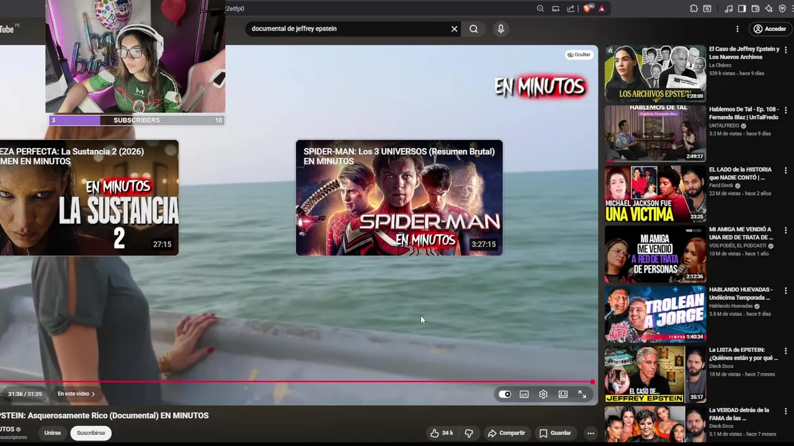Open thumbnail 'MICHAEL JACKSON FUE UNA VICTIMA'
794x446 pixels.
coord(655,194)
